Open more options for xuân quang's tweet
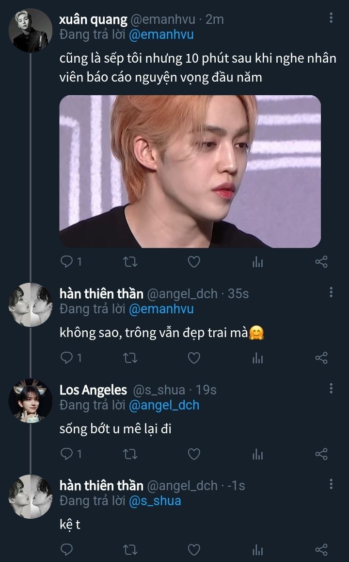 (x=331, y=18)
